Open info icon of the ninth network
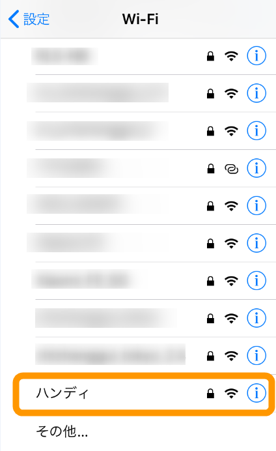 256,355
